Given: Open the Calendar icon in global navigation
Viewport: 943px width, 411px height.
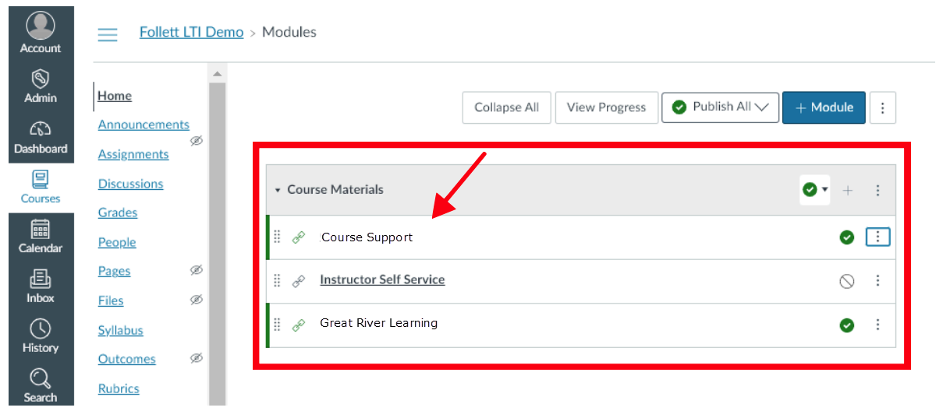Looking at the screenshot, I should pyautogui.click(x=41, y=229).
